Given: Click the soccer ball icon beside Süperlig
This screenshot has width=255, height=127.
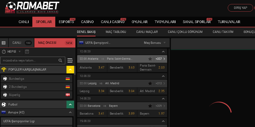Looking at the screenshot, I should (x=5, y=95).
